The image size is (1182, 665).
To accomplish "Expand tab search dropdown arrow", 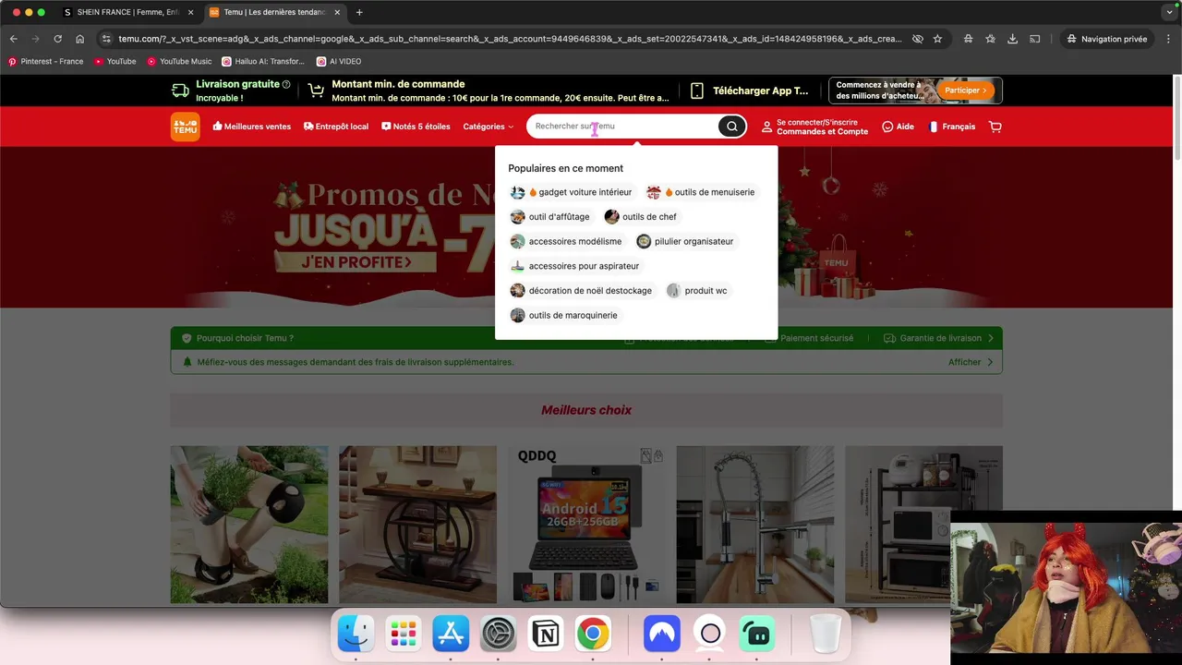I will [x=1169, y=12].
